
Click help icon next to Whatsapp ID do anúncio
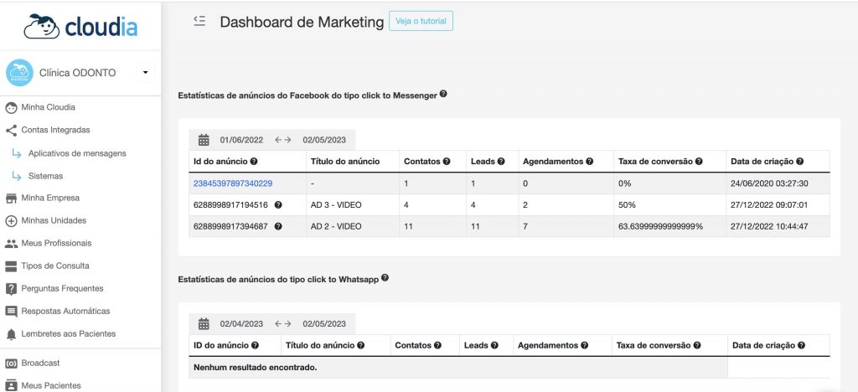pos(255,346)
